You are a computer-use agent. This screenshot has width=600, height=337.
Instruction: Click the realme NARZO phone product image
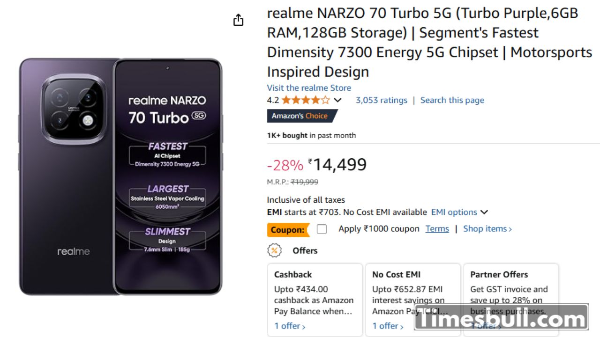120,176
